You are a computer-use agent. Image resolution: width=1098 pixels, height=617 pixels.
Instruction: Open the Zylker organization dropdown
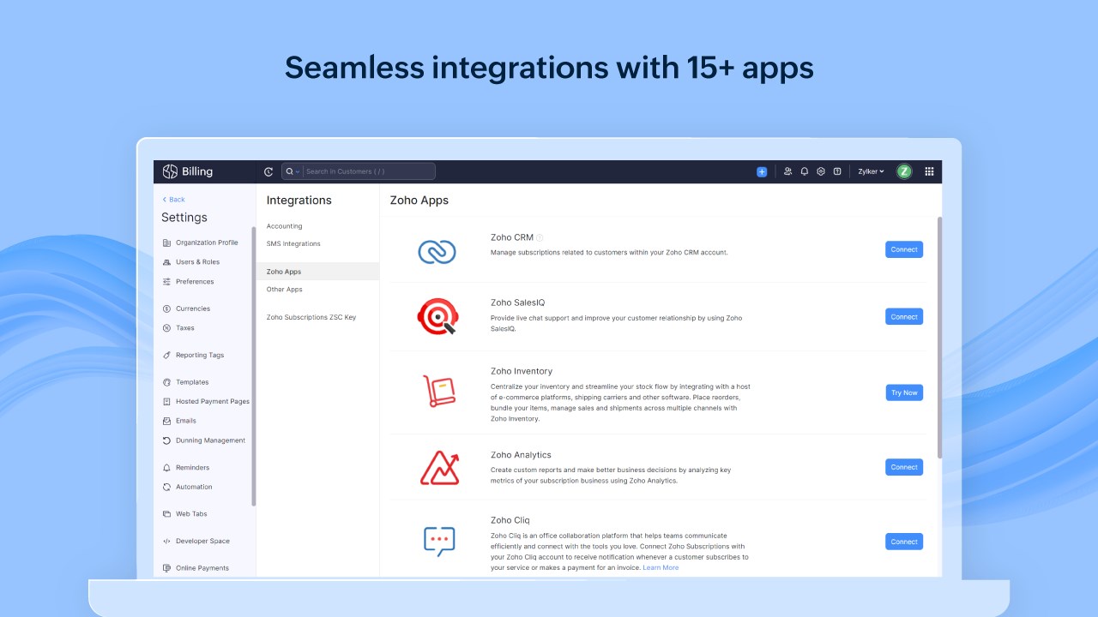coord(871,171)
